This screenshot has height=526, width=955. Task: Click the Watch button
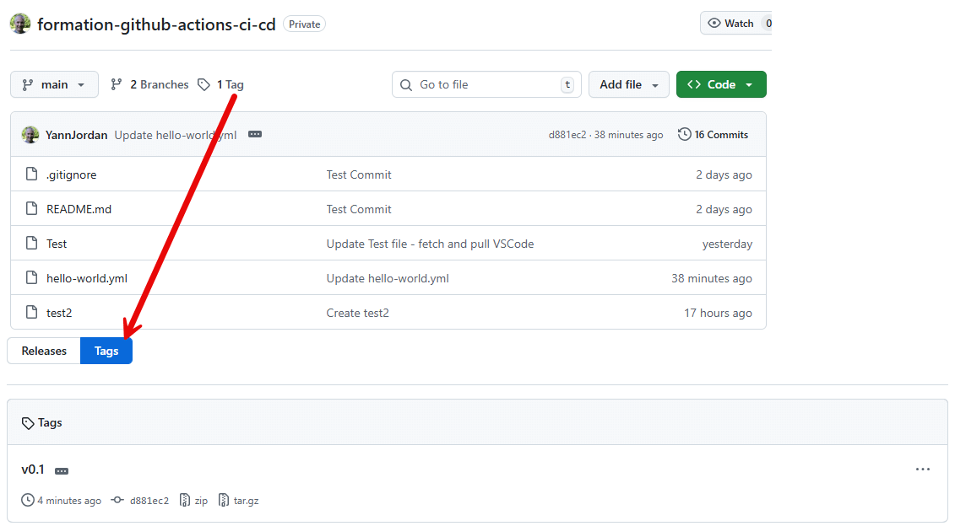point(734,24)
